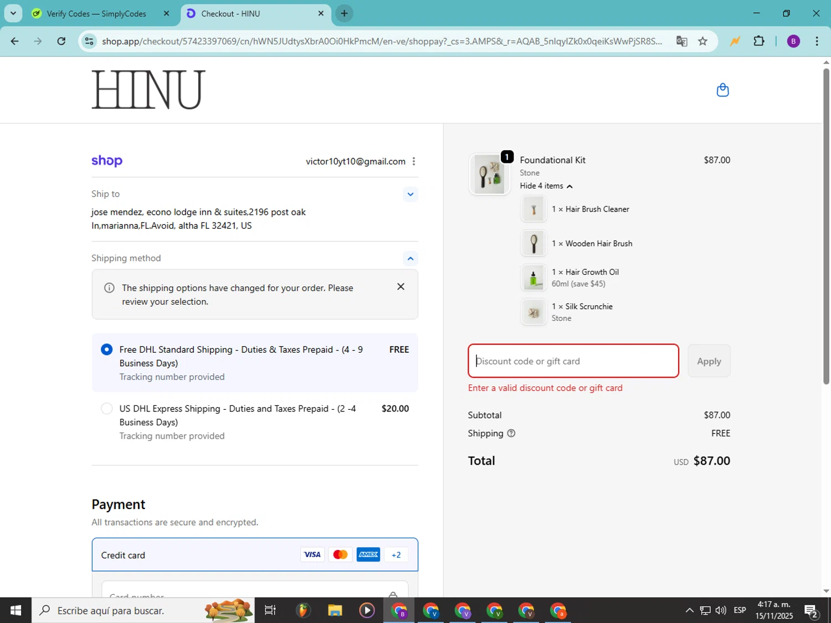Open the Chrome profile B avatar
The width and height of the screenshot is (831, 623).
click(793, 41)
